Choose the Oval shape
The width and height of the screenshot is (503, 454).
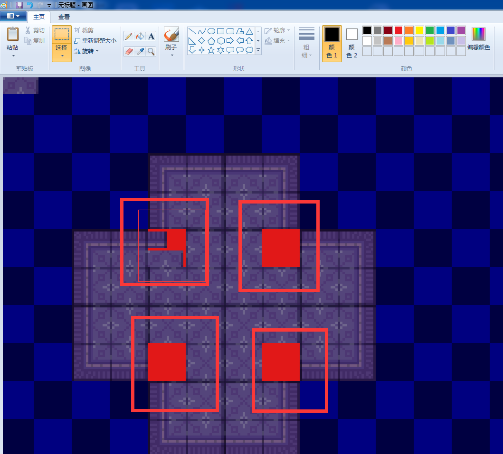(211, 31)
